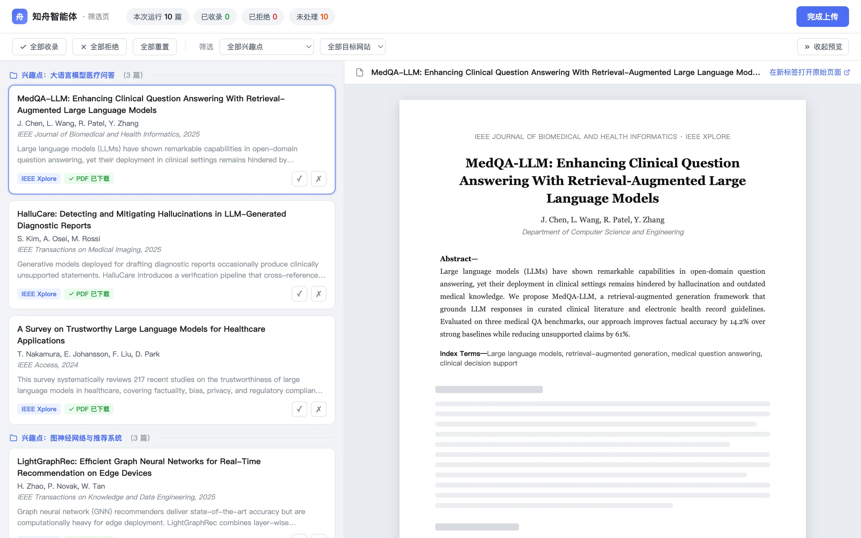This screenshot has height=538, width=861.
Task: Reject the HalluCare paper with cross
Action: [318, 294]
